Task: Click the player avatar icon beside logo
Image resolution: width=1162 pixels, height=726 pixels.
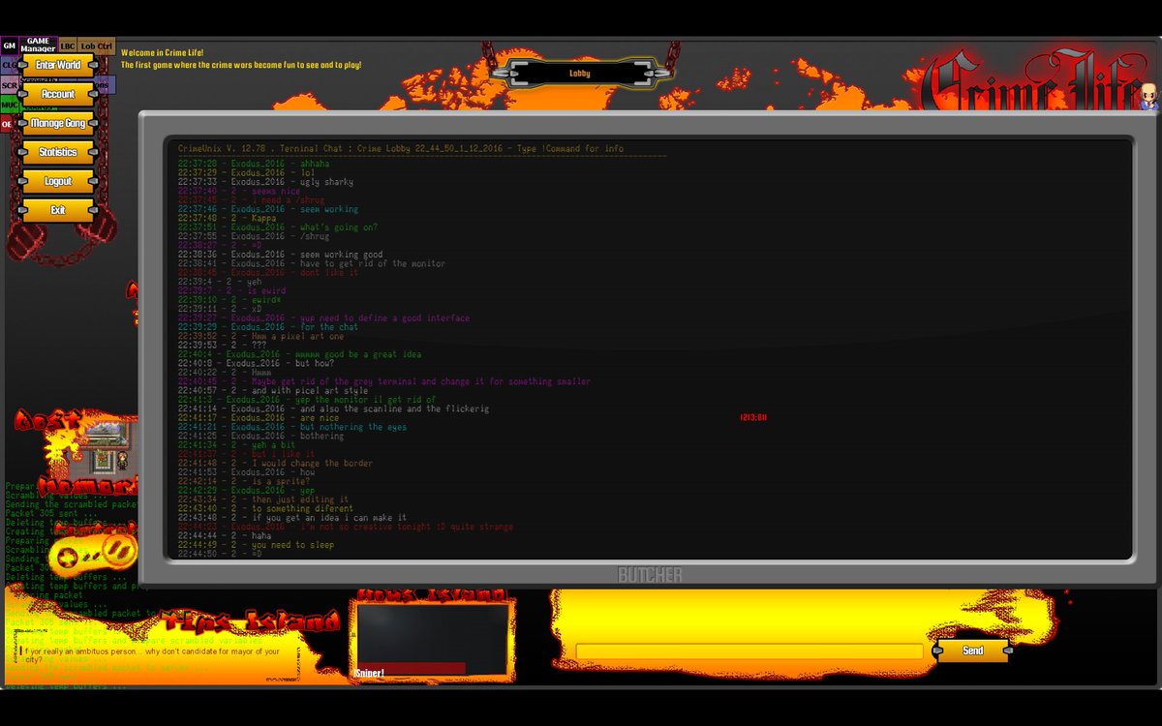Action: coord(1148,96)
